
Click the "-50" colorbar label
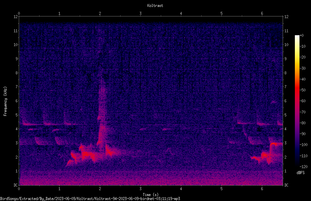[x=302, y=90]
